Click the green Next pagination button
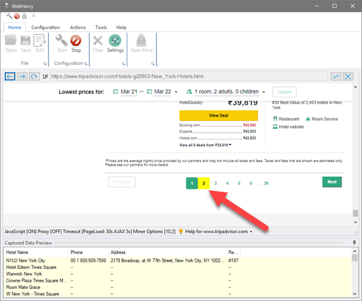Image resolution: width=362 pixels, height=301 pixels. (x=332, y=182)
